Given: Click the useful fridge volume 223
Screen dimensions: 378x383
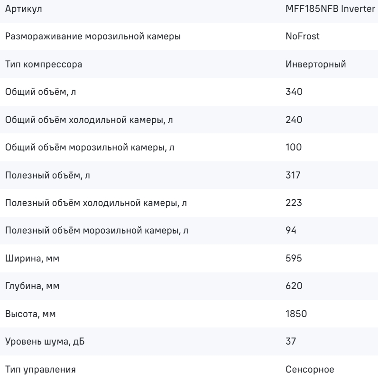Looking at the screenshot, I should (294, 203).
